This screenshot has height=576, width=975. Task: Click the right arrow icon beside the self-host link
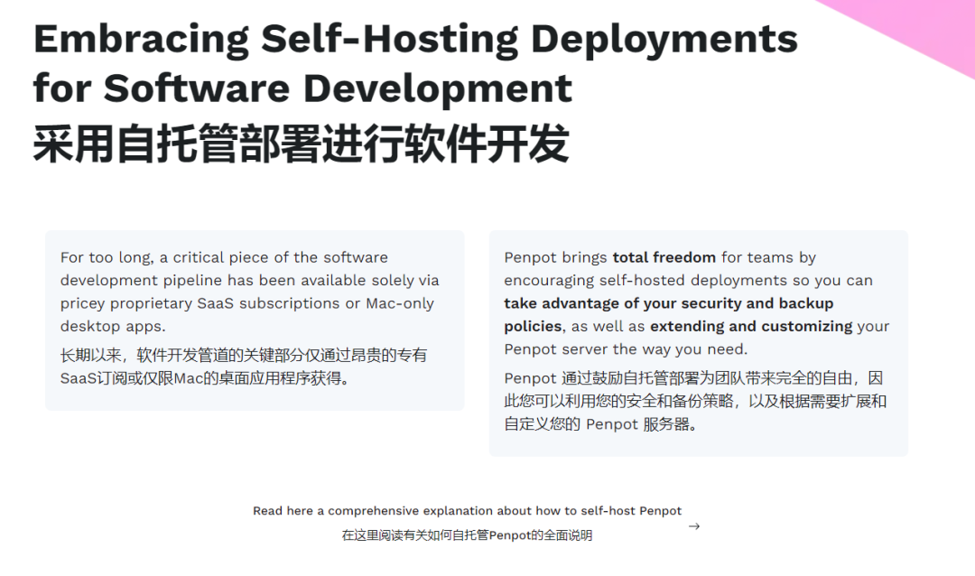(x=693, y=526)
